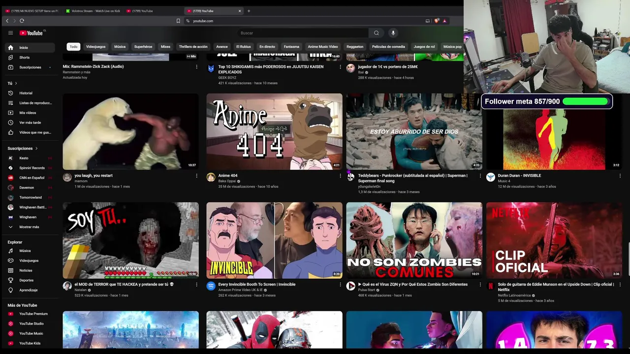Open title Top 10 SHIKIGAMIS más PODEROSOS
This screenshot has height=354, width=630.
pyautogui.click(x=271, y=69)
